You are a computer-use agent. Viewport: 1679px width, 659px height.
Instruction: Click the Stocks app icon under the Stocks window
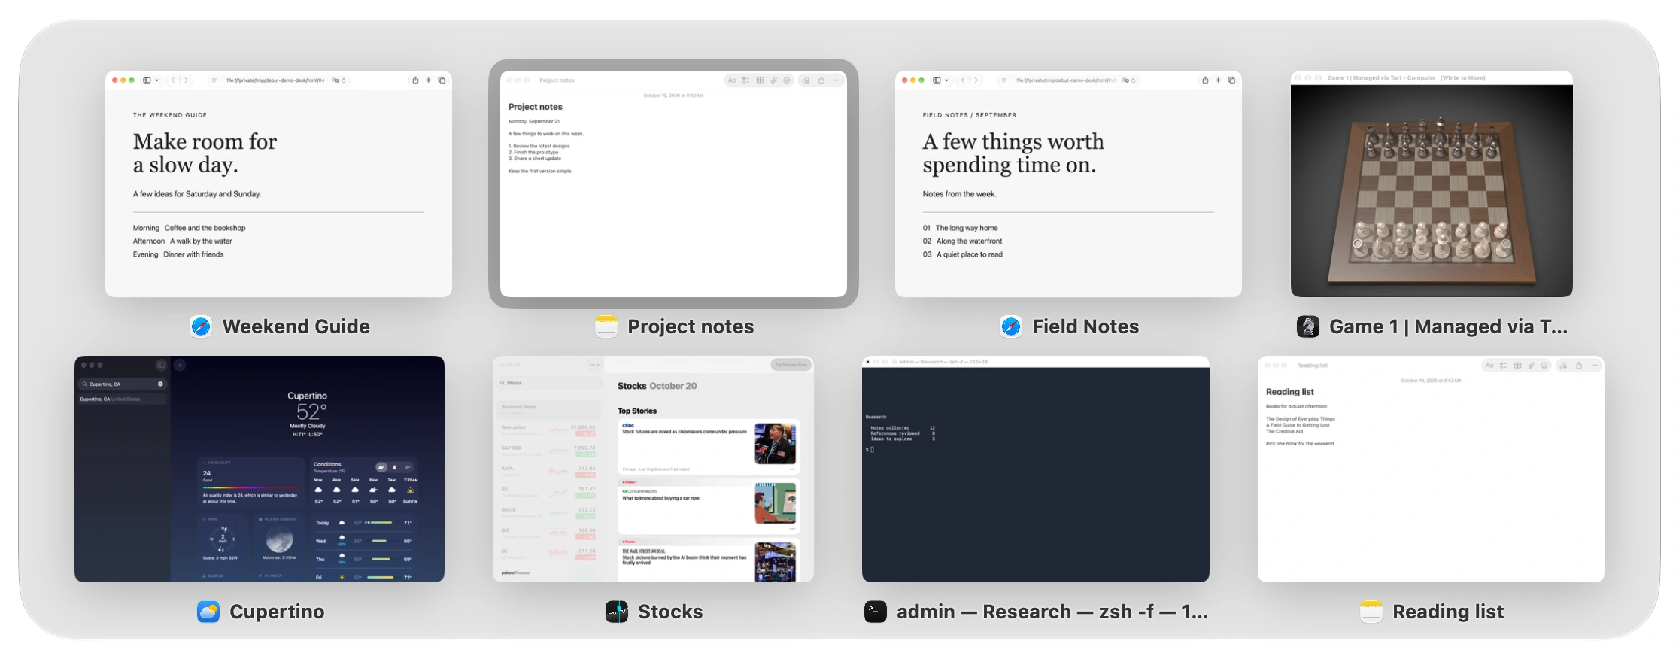coord(617,612)
